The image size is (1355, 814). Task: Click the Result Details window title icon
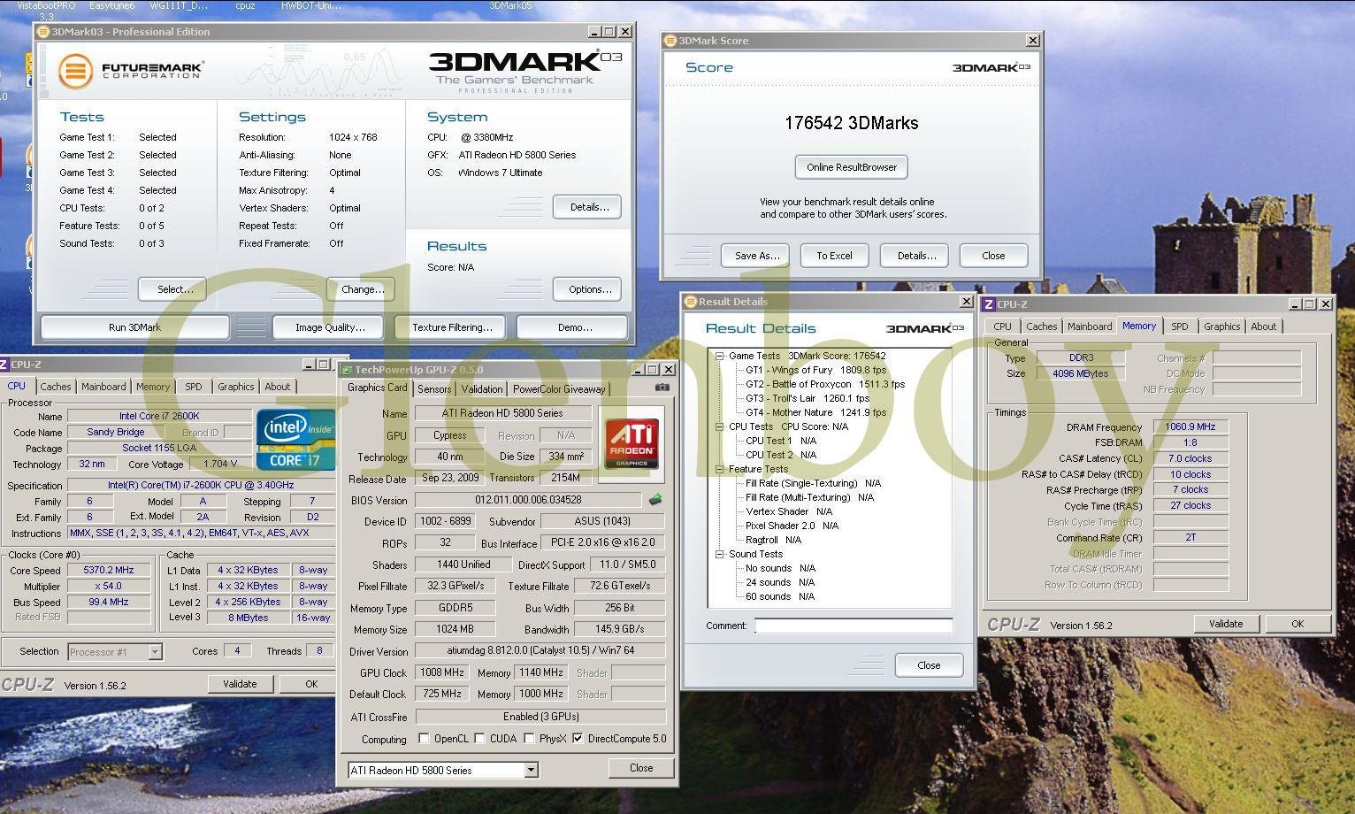691,302
